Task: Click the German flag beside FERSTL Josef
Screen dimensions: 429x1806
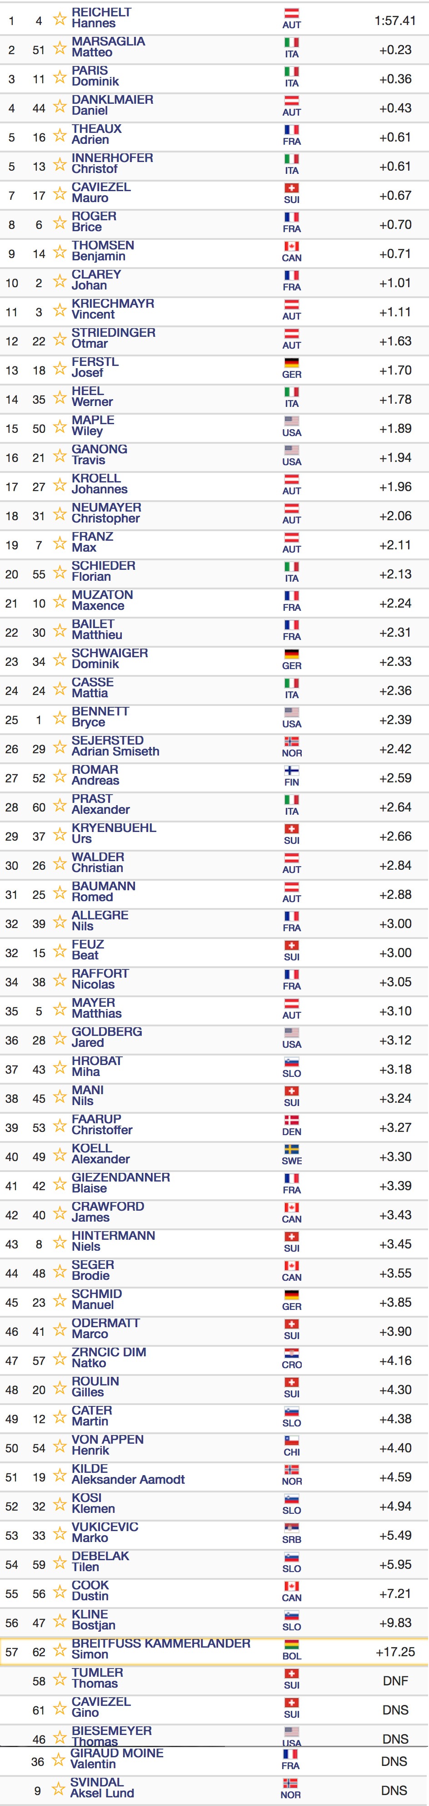Action: pyautogui.click(x=292, y=362)
